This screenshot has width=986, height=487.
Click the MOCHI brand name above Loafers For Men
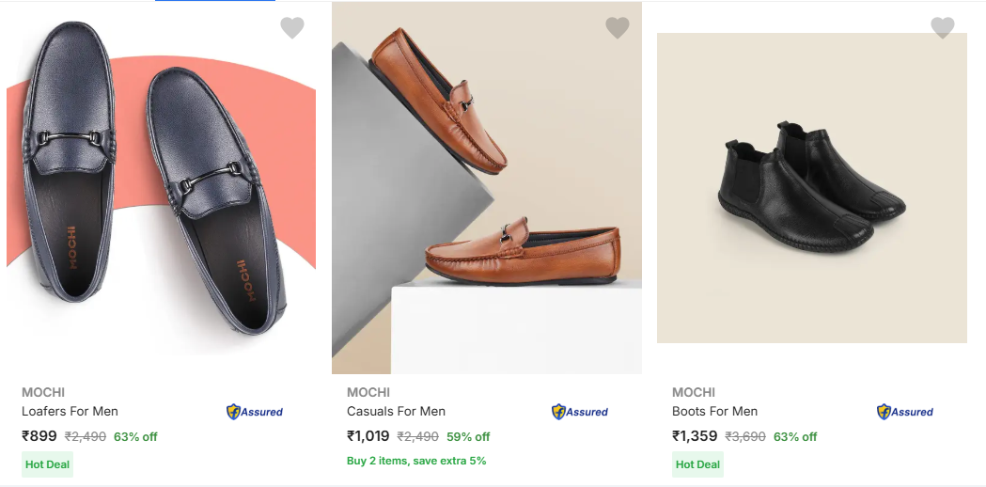[43, 392]
